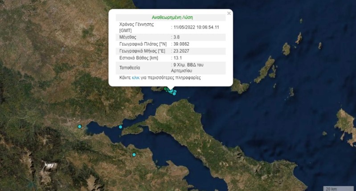The image size is (356, 191).
Task: Close the earthquake info popup
Action: click(x=229, y=13)
